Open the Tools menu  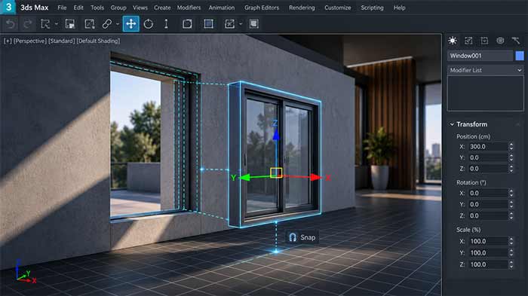coord(97,8)
